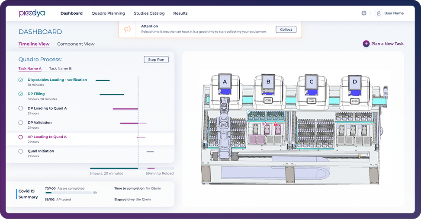Switch to Task Name B tab
421x219 pixels.
[x=60, y=69]
